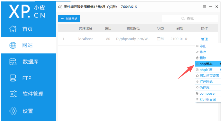Click the globe icon for 网站
The image size is (221, 124).
[x=13, y=45]
